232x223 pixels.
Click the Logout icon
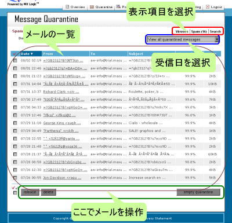click(208, 7)
